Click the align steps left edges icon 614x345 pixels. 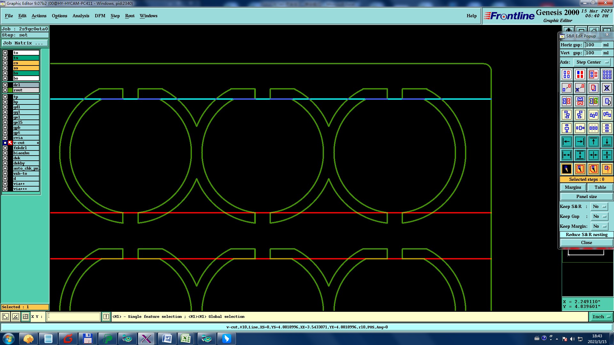[567, 115]
